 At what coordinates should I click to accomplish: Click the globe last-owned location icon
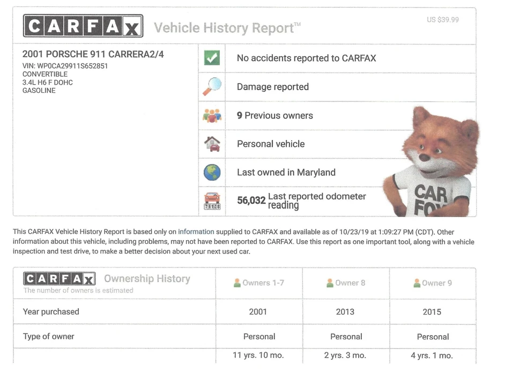click(x=212, y=173)
